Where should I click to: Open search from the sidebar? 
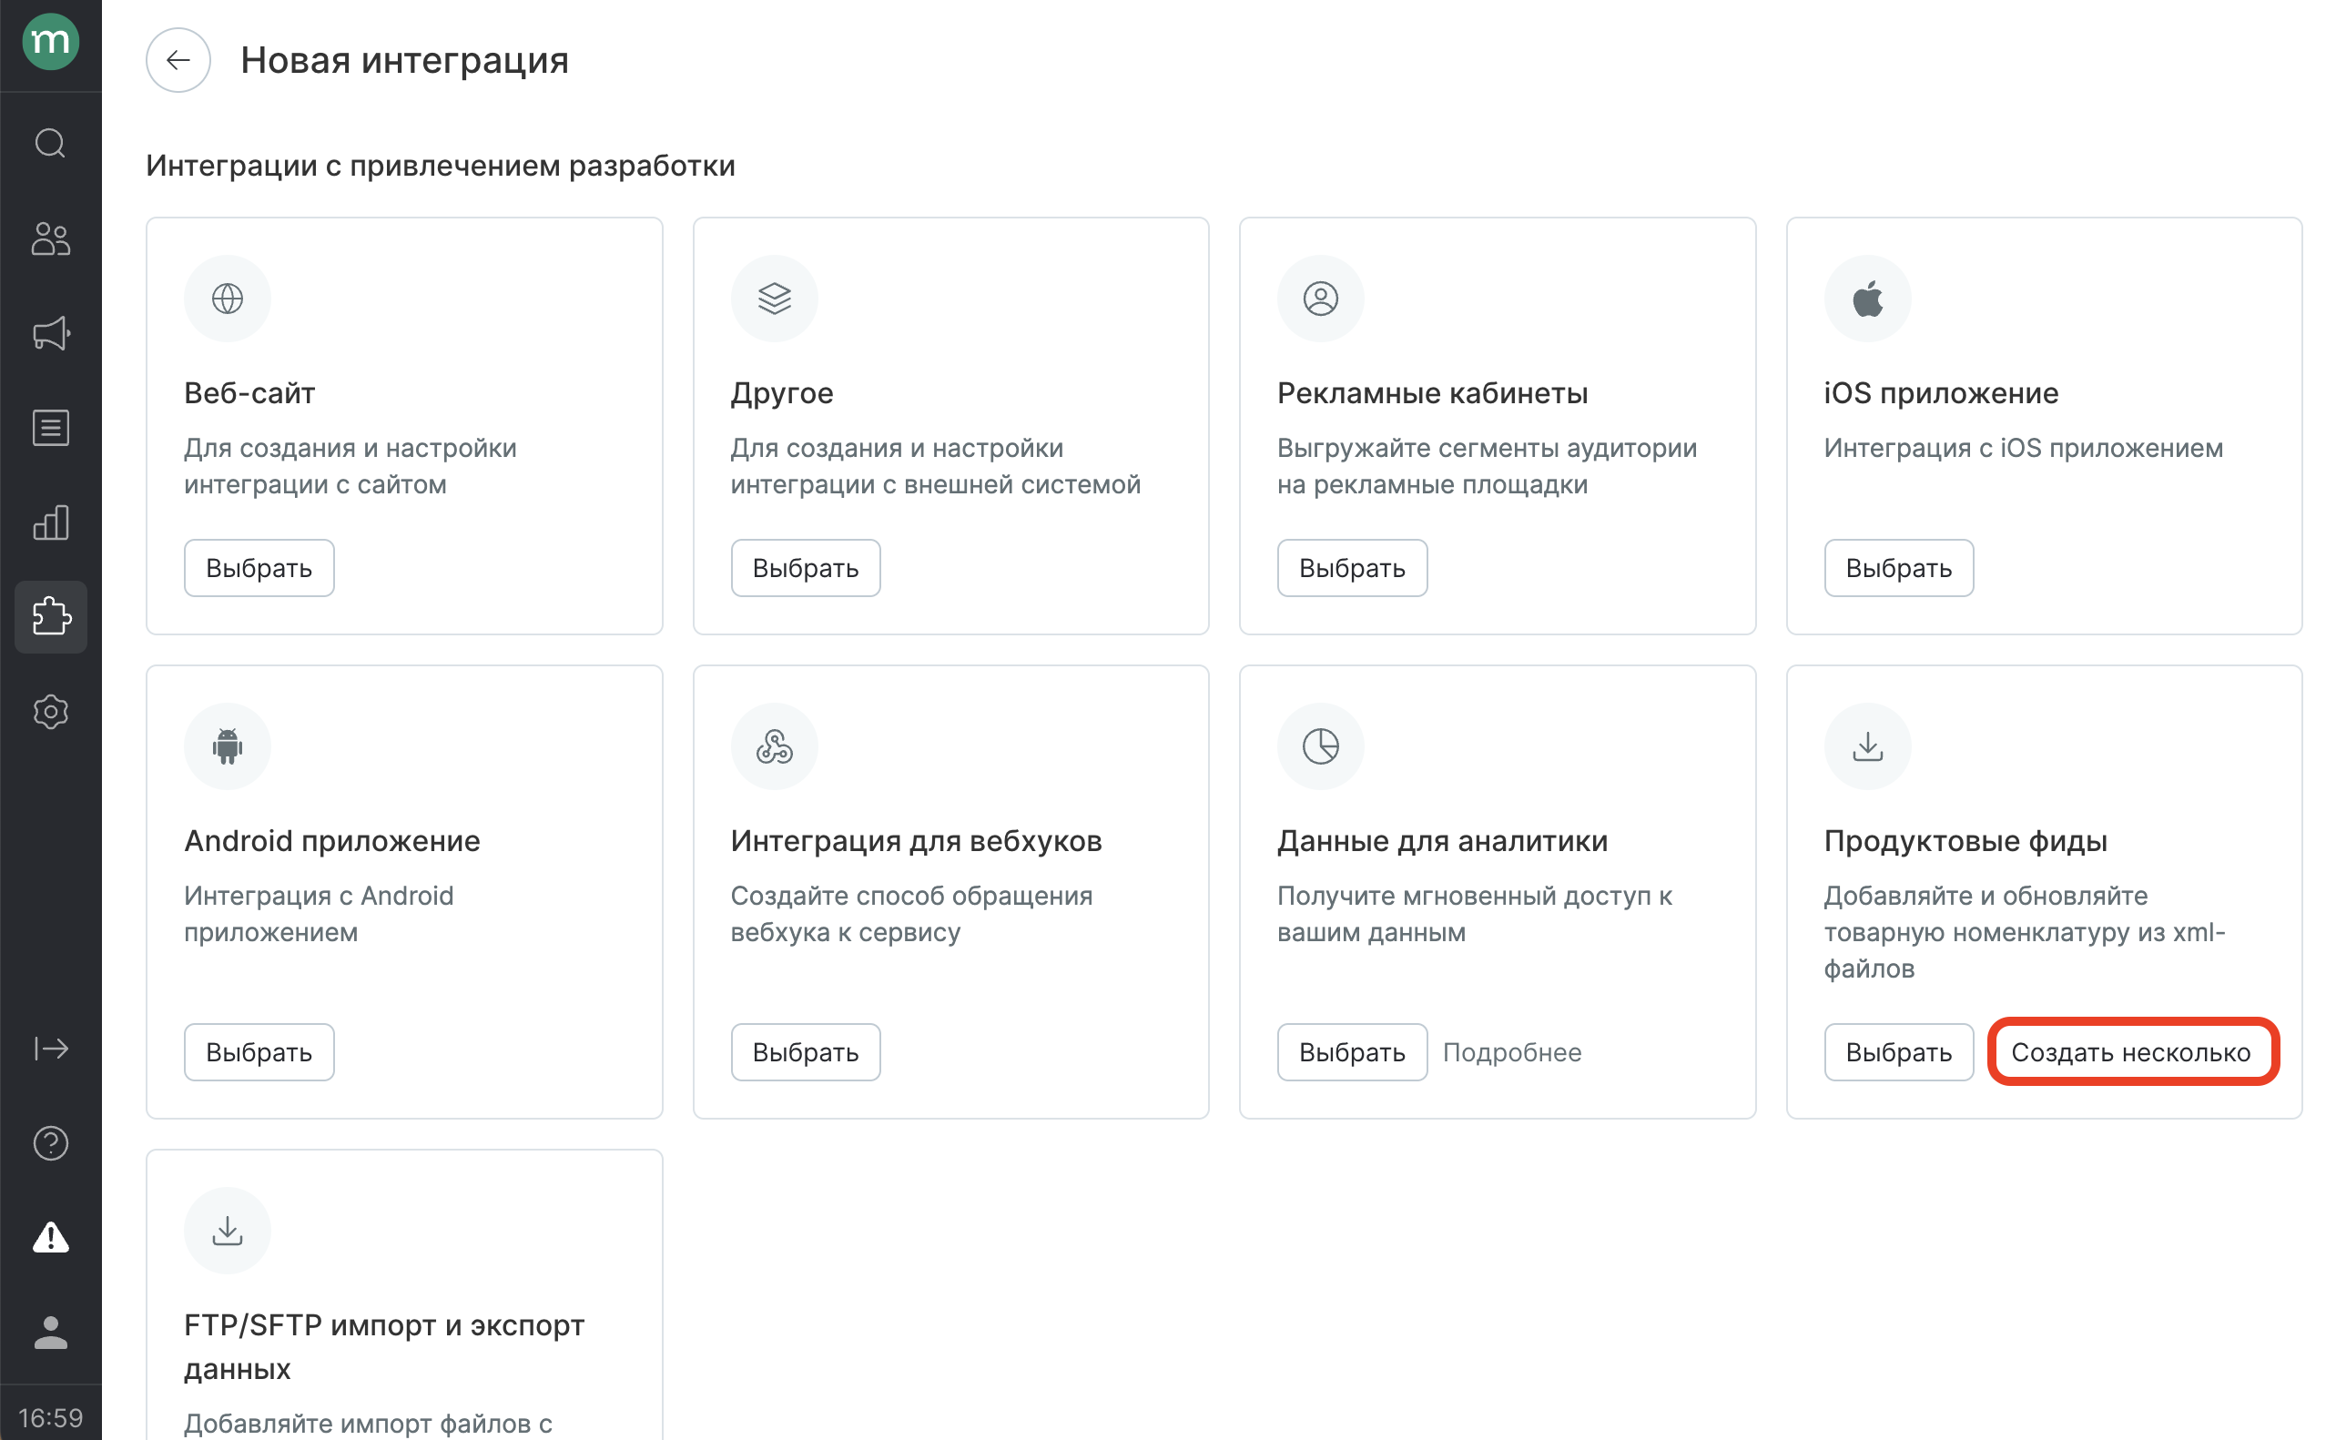coord(50,144)
